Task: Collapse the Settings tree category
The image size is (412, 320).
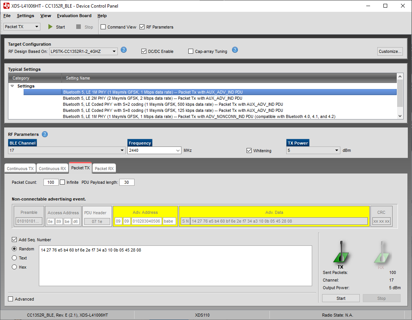Action: (12, 86)
